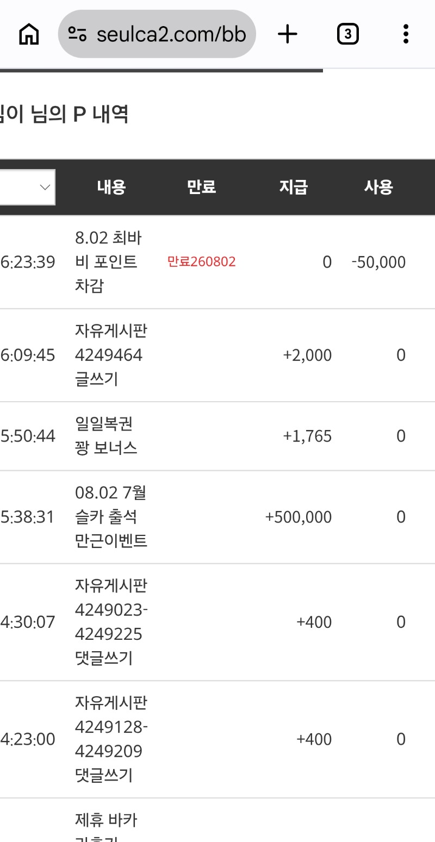The height and width of the screenshot is (842, 435).
Task: Open a new tab with plus icon
Action: pyautogui.click(x=288, y=34)
